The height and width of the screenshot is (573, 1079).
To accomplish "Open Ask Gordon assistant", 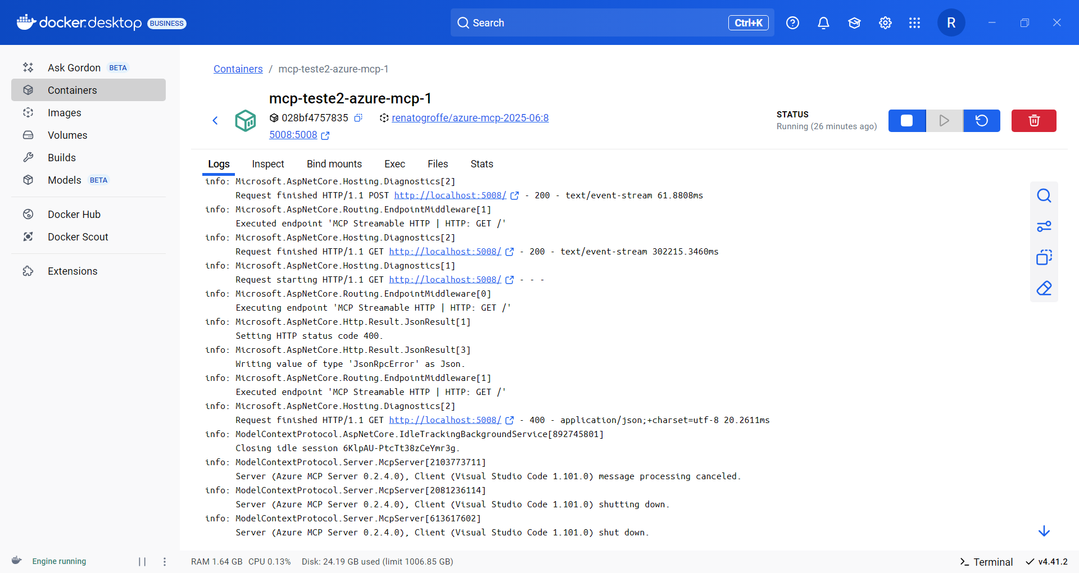I will 88,67.
